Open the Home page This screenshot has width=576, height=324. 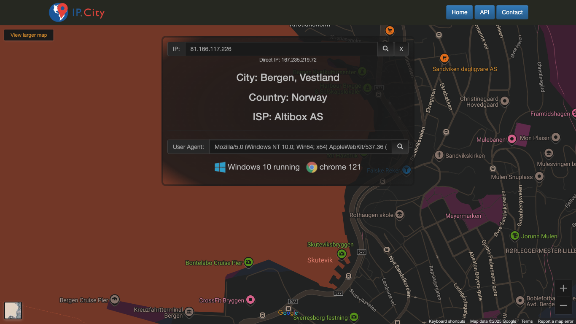[x=459, y=12]
